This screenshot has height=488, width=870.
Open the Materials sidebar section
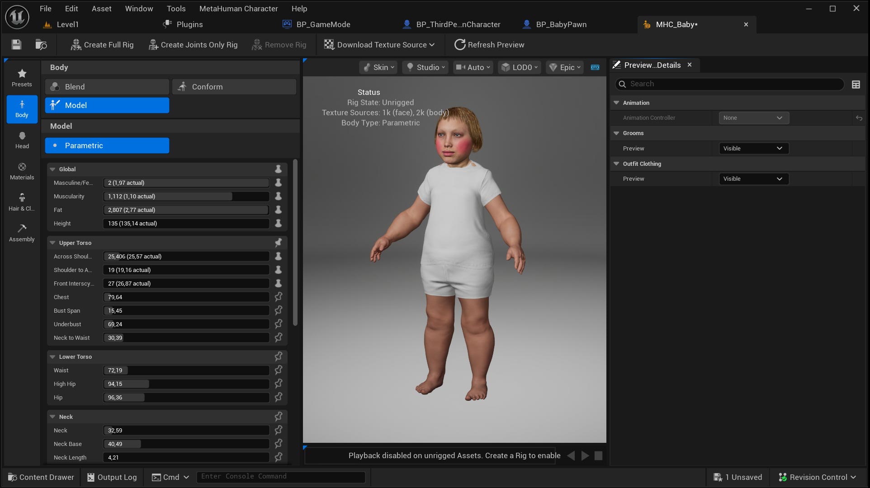22,171
